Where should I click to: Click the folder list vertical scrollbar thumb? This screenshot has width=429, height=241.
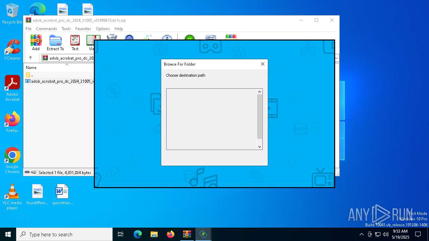(x=259, y=116)
